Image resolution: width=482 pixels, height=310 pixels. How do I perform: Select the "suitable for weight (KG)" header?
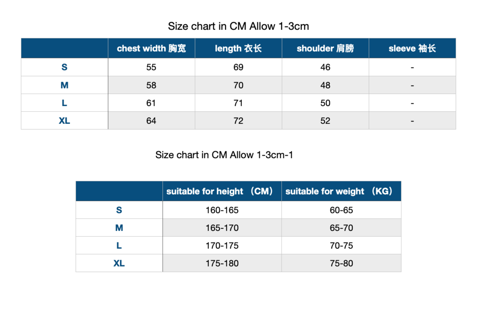341,191
